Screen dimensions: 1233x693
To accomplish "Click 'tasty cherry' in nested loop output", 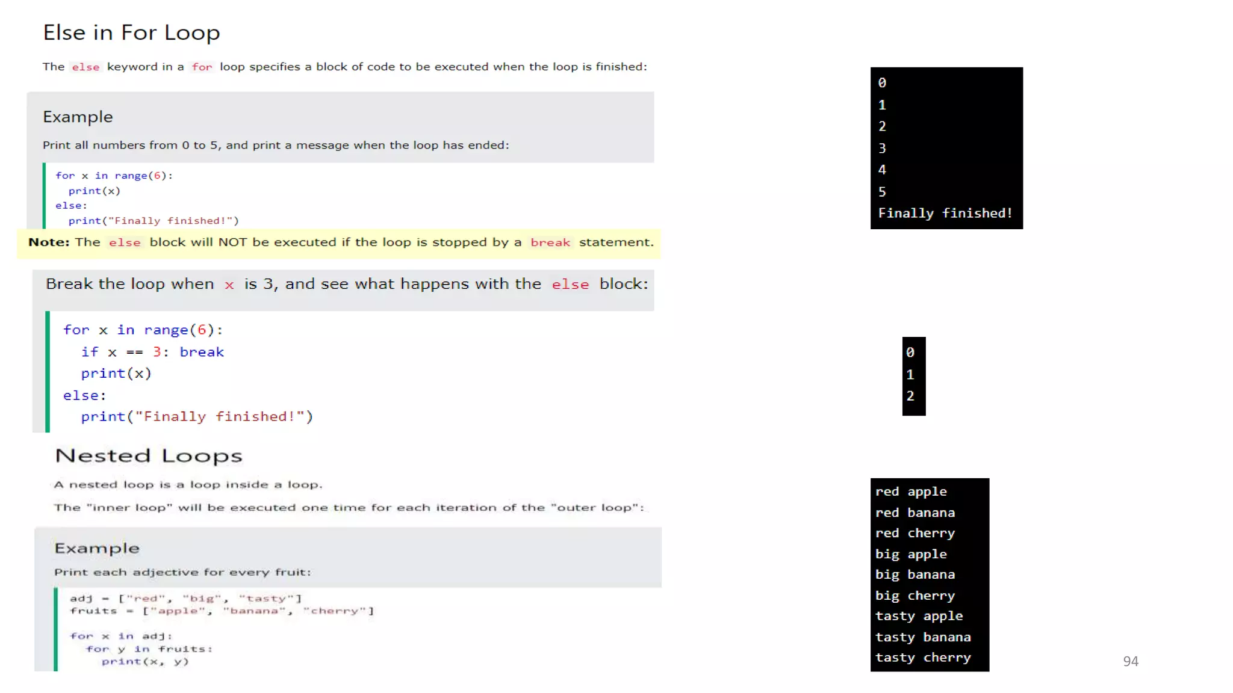I will point(922,658).
